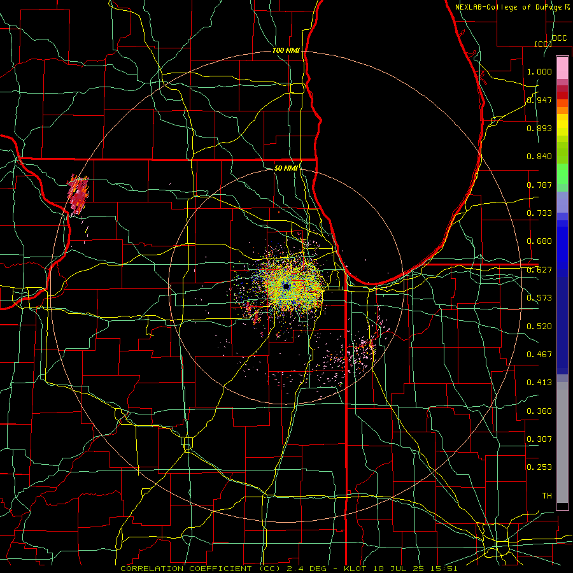Pick the bright blue color bar segment

click(x=562, y=248)
